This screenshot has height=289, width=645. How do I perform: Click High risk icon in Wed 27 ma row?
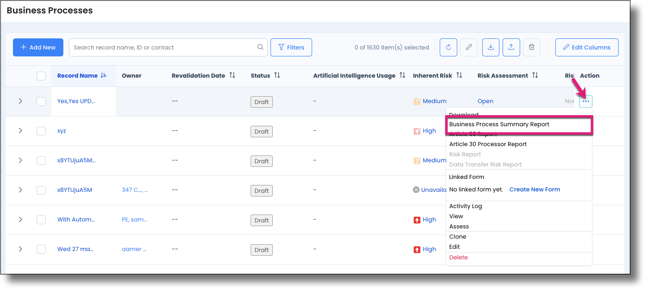[417, 249]
